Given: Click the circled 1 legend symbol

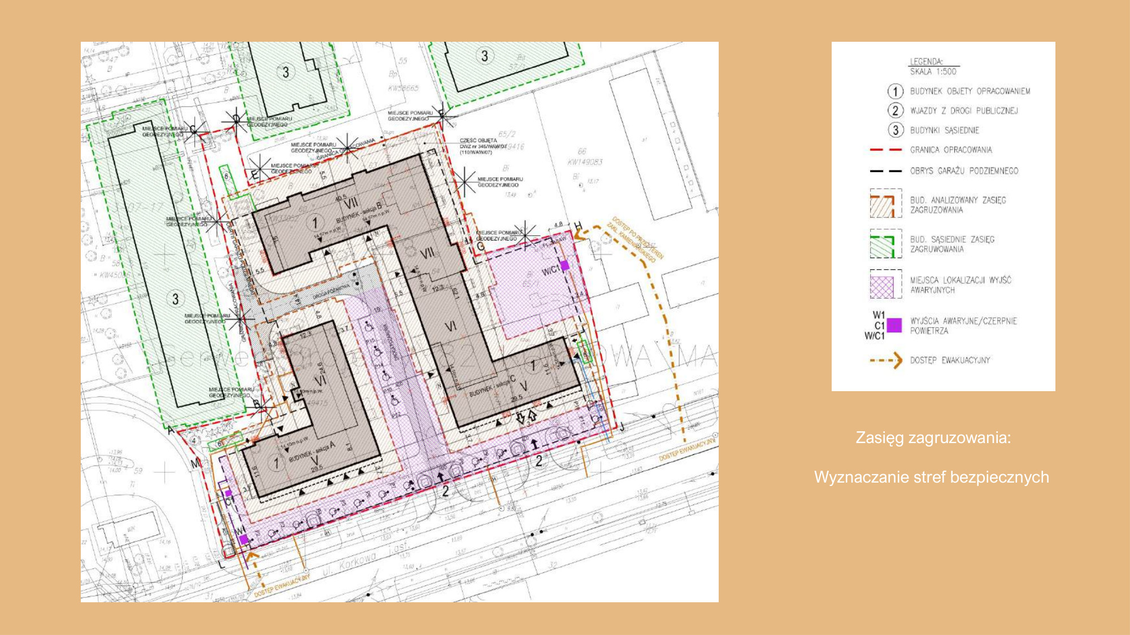Looking at the screenshot, I should pos(895,91).
